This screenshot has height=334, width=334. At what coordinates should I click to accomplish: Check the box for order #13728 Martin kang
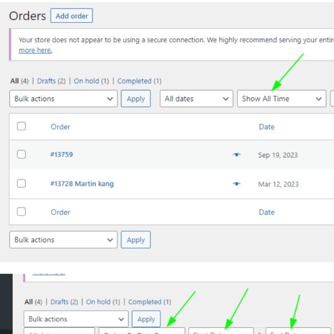21,183
